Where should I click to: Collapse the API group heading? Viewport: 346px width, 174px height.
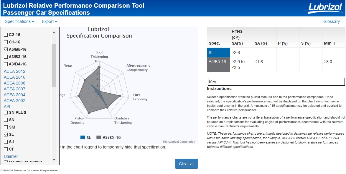tap(7, 107)
